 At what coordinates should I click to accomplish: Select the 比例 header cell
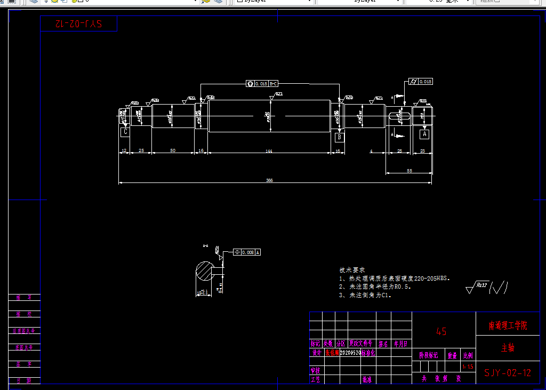[x=468, y=355]
